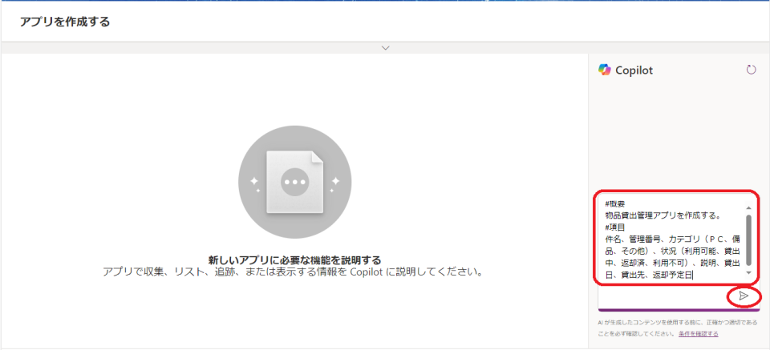The width and height of the screenshot is (770, 350).
Task: Send the prompt with the paper-plane icon
Action: click(x=744, y=296)
